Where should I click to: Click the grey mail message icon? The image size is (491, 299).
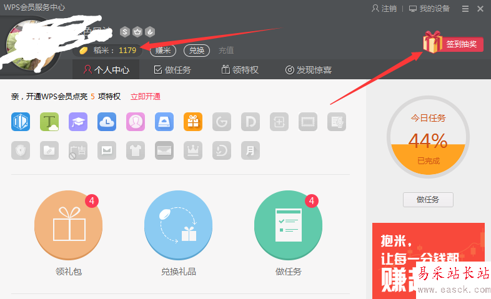tap(107, 150)
